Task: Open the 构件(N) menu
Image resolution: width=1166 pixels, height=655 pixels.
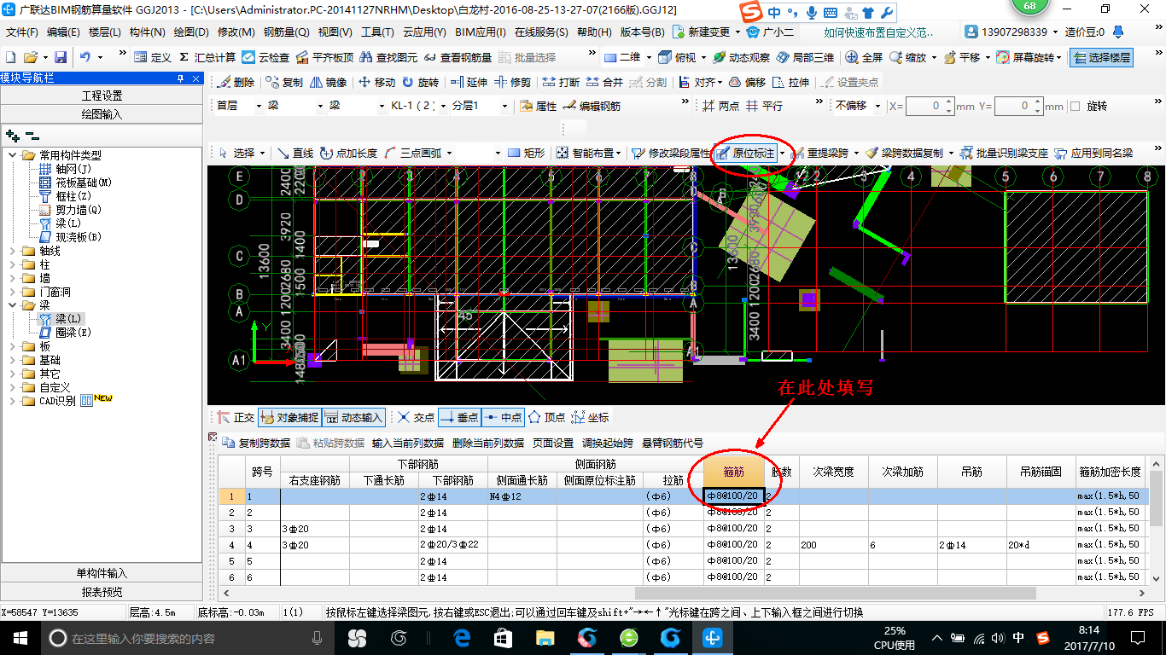Action: 147,32
